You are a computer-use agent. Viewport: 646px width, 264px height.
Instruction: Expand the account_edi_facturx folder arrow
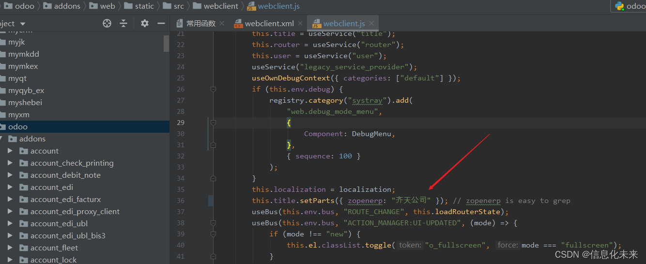[x=10, y=199]
